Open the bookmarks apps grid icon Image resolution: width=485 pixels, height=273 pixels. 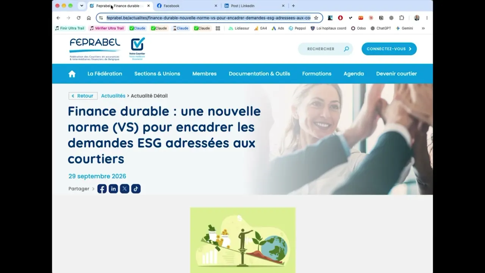pyautogui.click(x=218, y=28)
